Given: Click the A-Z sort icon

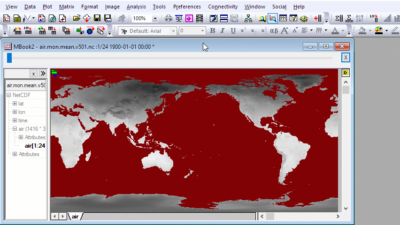Looking at the screenshot, I should pyautogui.click(x=360, y=18).
